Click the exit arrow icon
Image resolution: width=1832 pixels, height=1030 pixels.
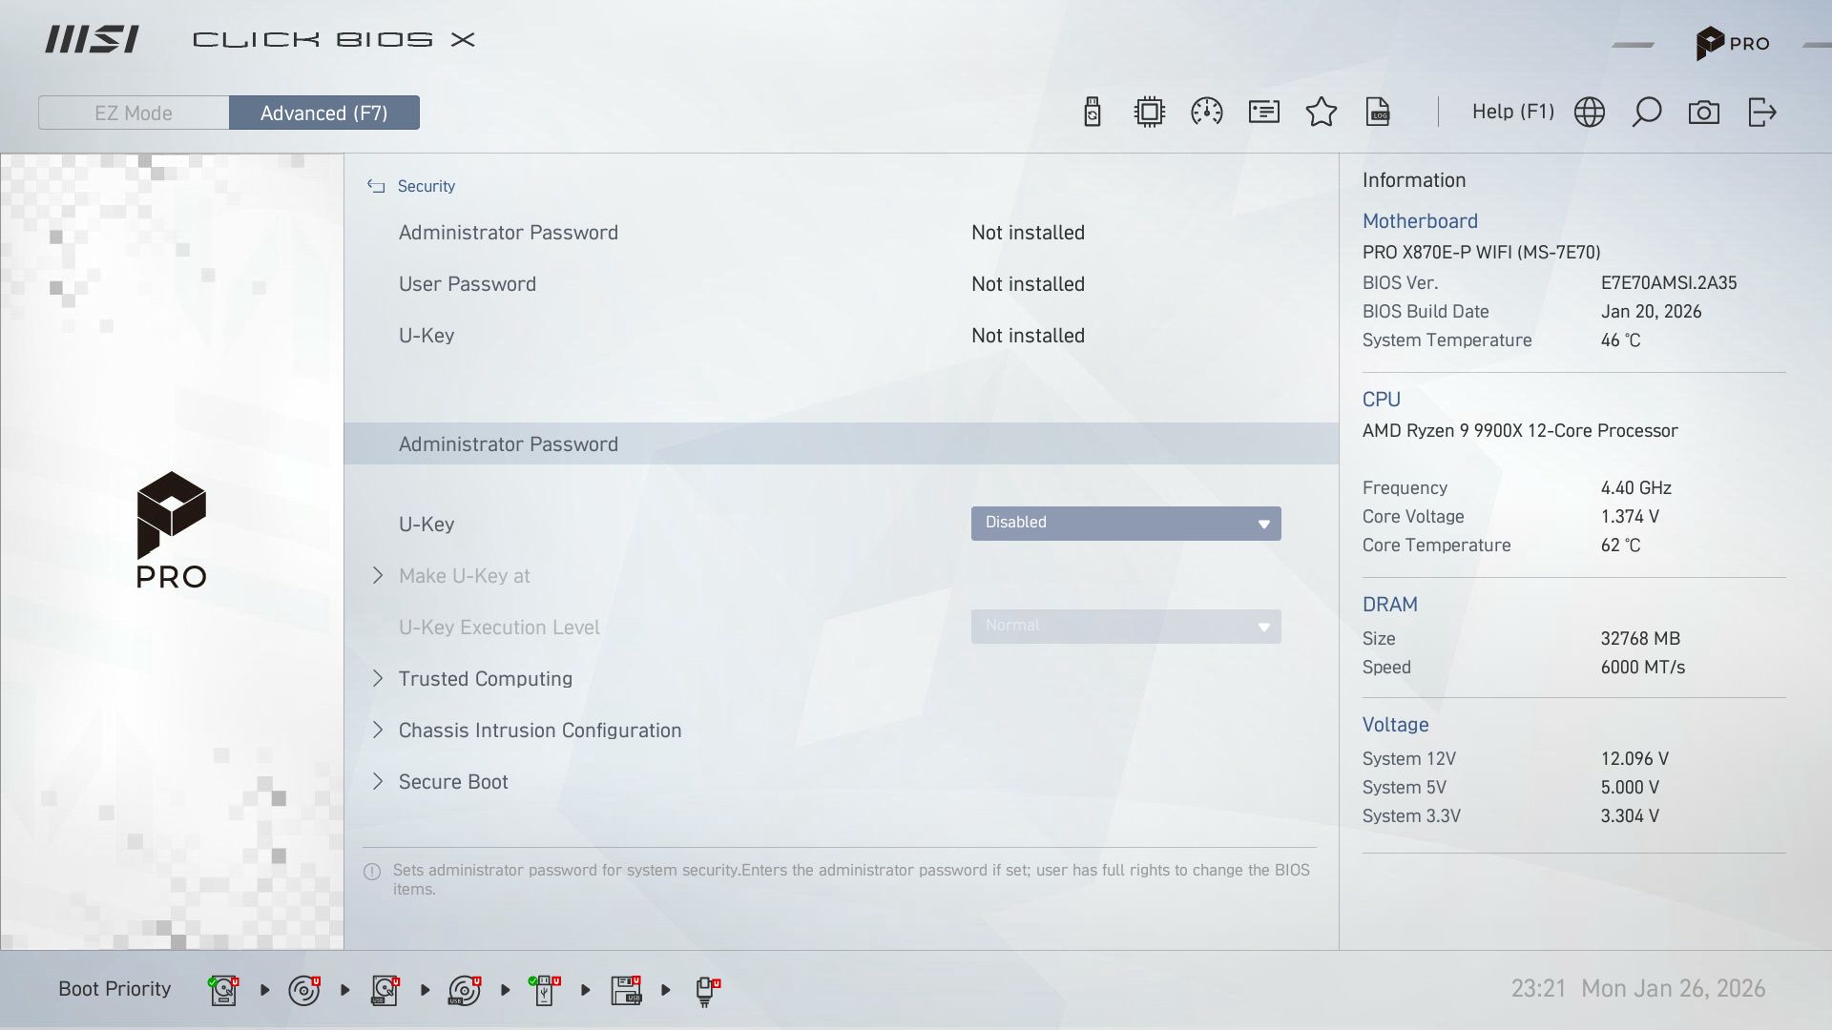(x=1761, y=113)
